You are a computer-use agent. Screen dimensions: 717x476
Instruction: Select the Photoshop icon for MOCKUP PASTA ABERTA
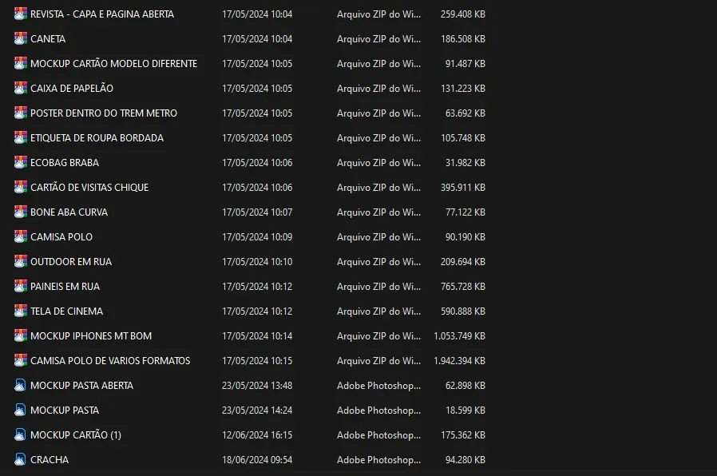(20, 385)
